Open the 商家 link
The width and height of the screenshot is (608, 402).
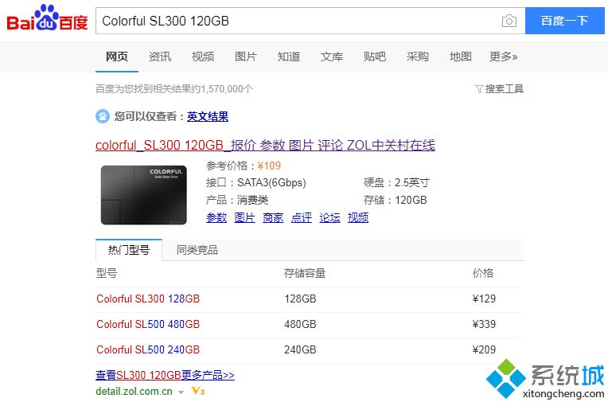click(x=273, y=217)
